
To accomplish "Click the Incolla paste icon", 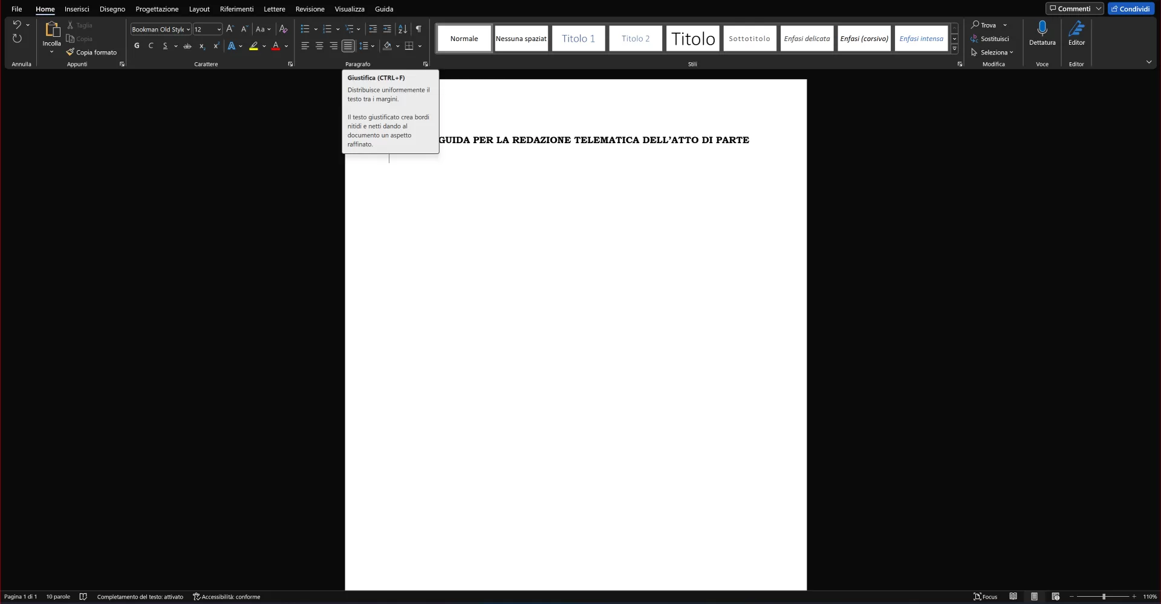I will [52, 30].
